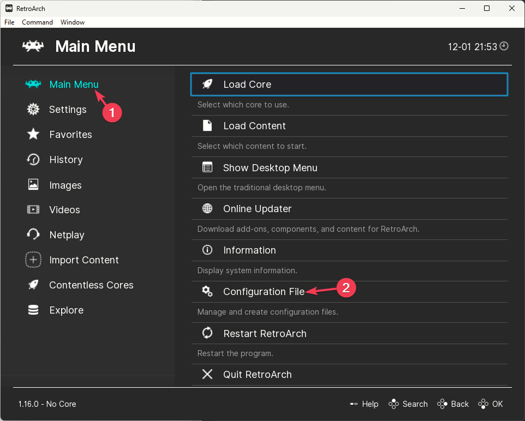Click the Images picture icon
The image size is (525, 421).
[x=33, y=185]
